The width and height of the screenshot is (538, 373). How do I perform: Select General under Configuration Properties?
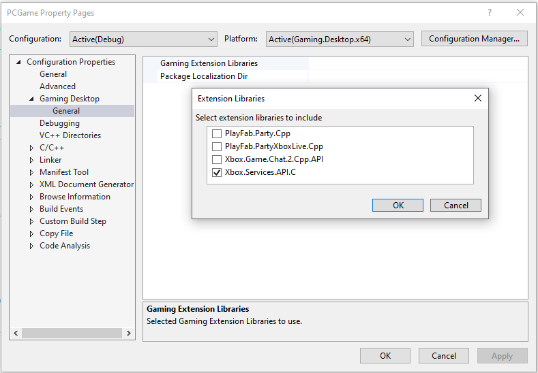(x=53, y=74)
